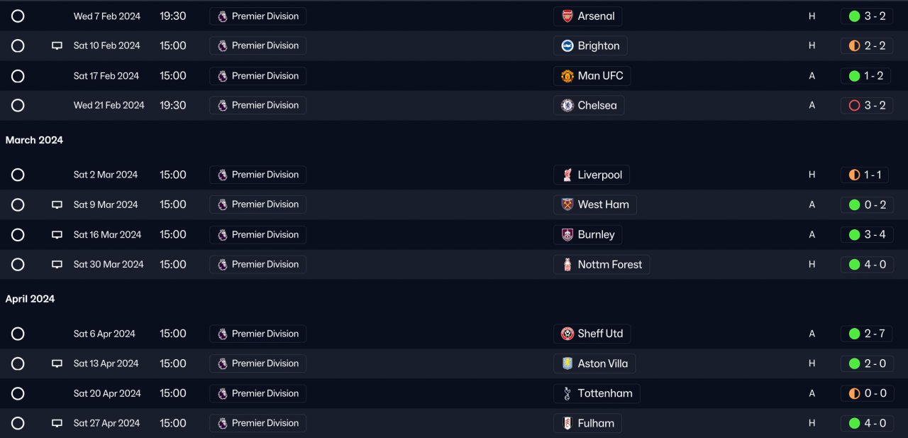908x438 pixels.
Task: Click the March 2024 section header
Action: tap(34, 141)
